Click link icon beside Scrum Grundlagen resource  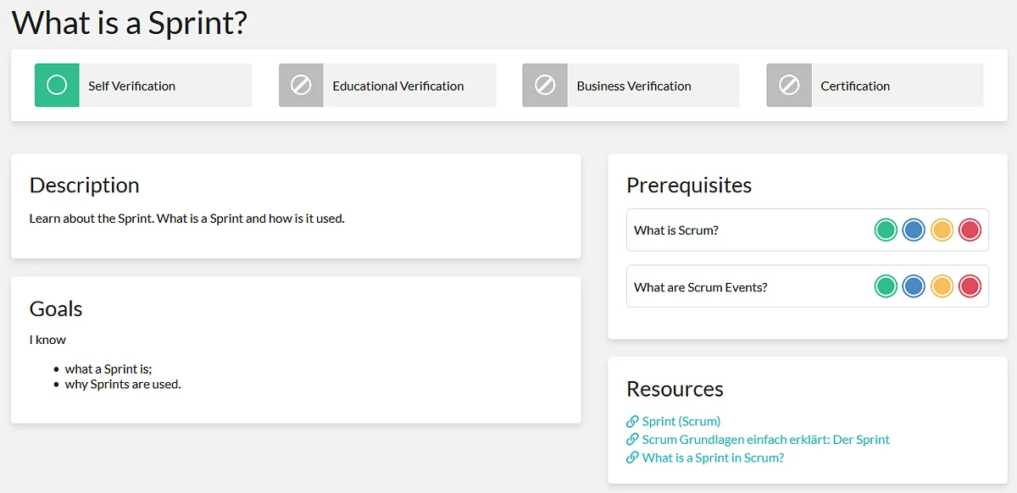(x=632, y=440)
